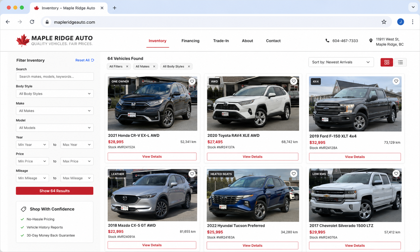View Details for the 2017 Chevrolet Silverado

(355, 246)
